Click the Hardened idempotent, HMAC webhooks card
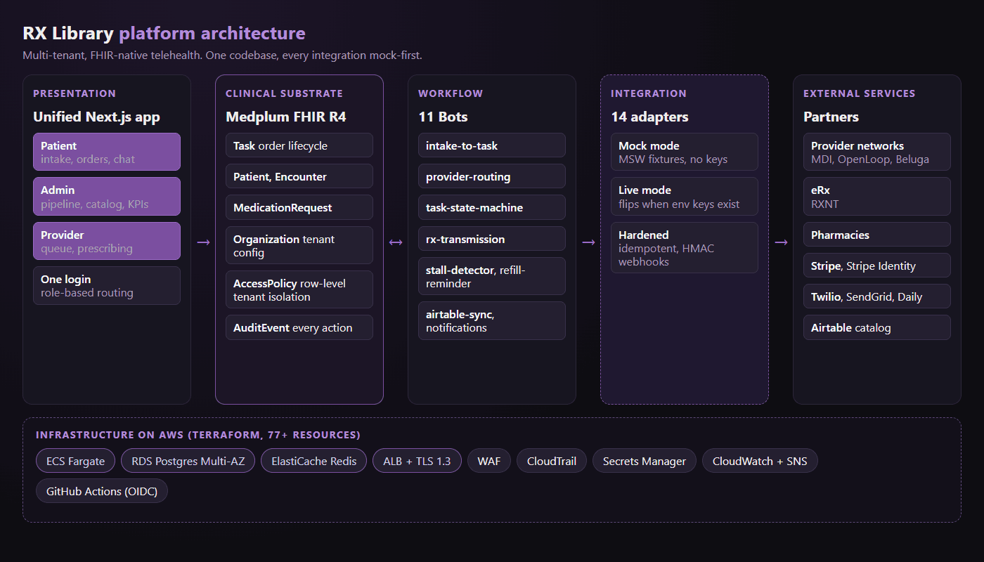 point(685,247)
